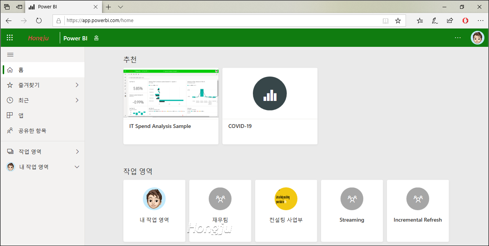Open the reading view book icon
Viewport: 489px width, 246px height.
[386, 21]
